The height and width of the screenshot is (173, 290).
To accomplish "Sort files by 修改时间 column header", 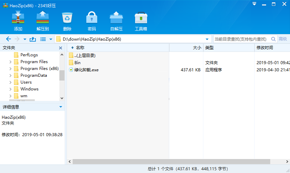I will (x=265, y=48).
